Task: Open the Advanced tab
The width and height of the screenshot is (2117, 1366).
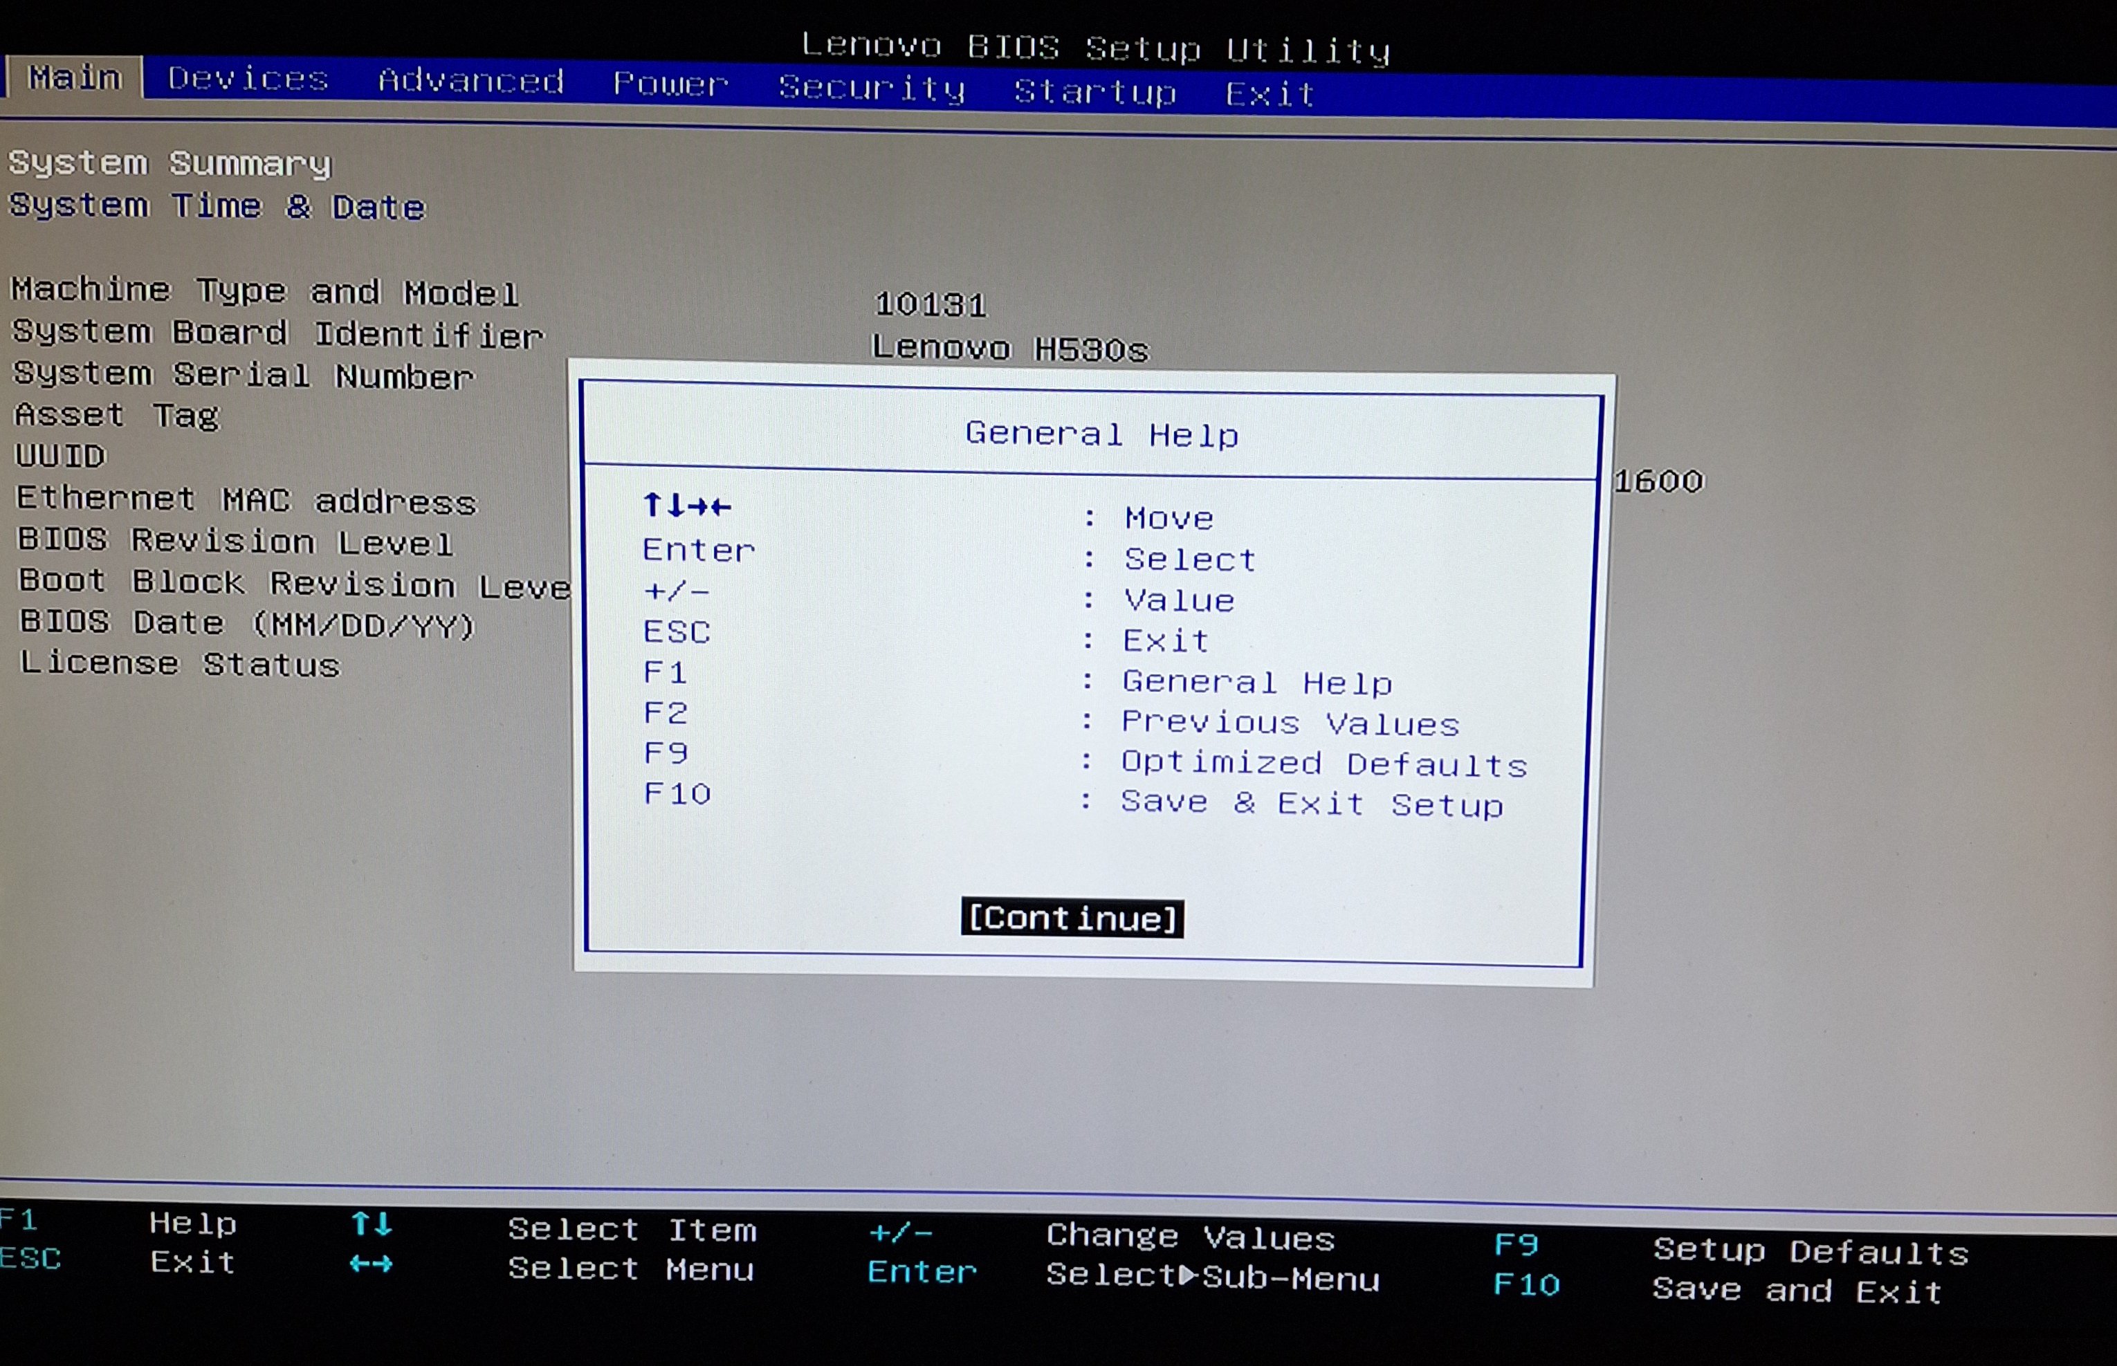Action: 471,82
